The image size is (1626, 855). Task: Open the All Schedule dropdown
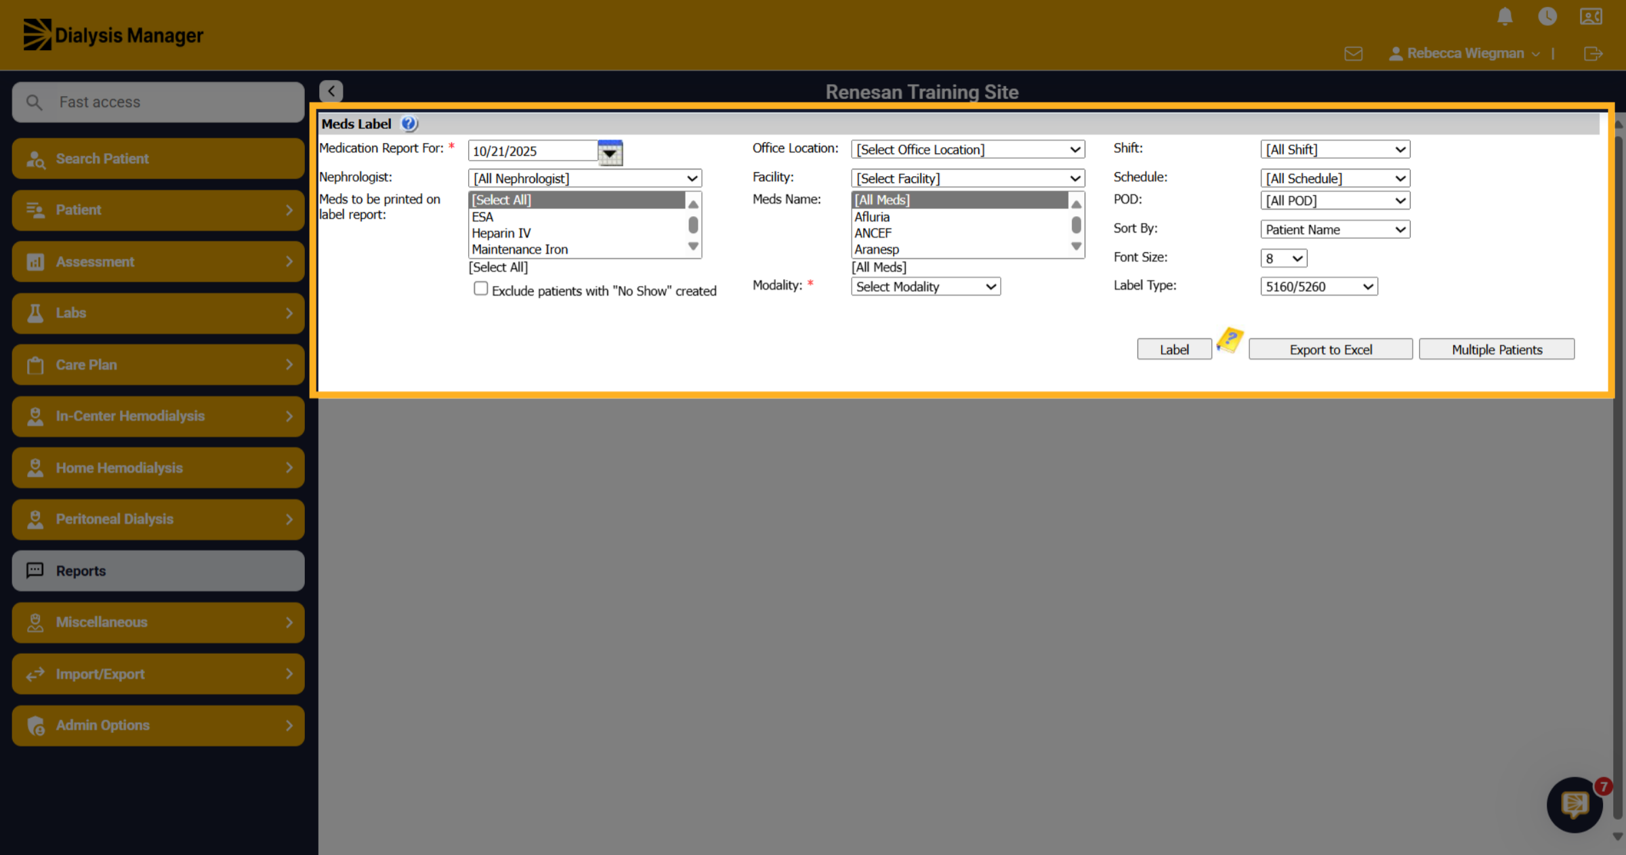pos(1335,178)
